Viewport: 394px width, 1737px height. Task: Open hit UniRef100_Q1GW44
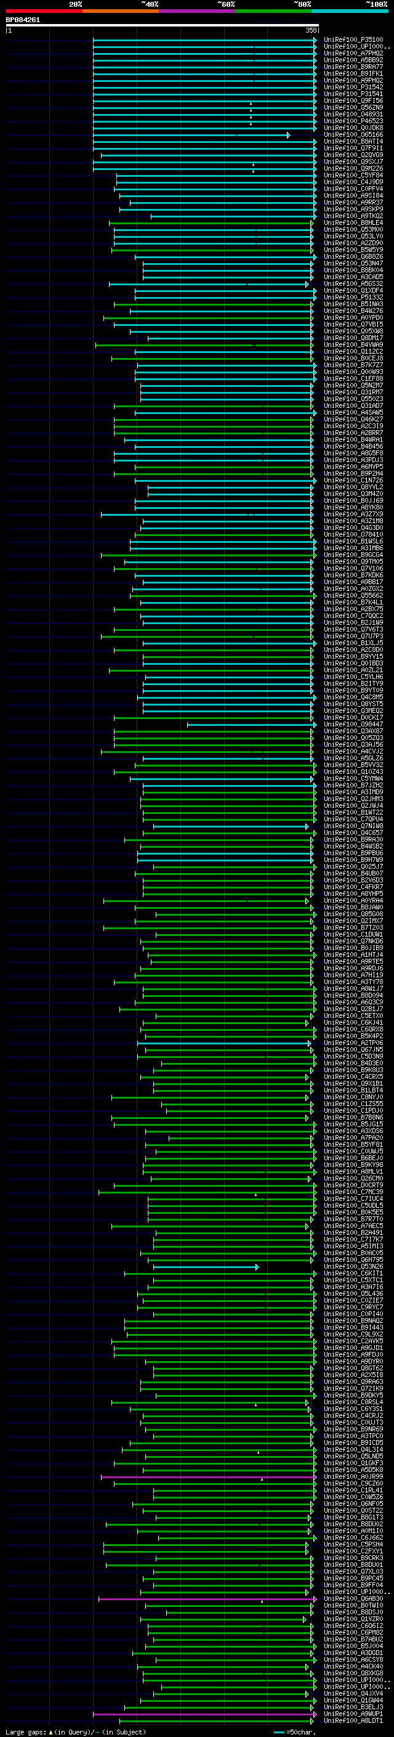click(x=353, y=1701)
